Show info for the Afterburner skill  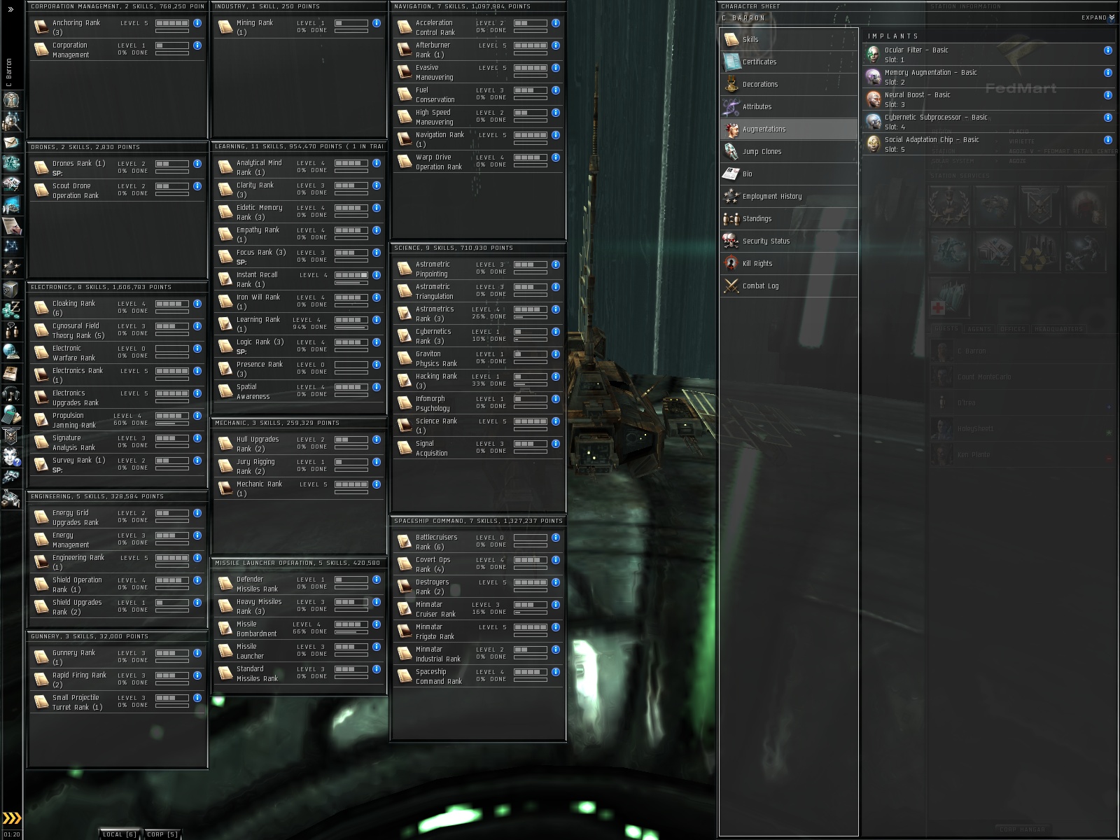point(556,45)
